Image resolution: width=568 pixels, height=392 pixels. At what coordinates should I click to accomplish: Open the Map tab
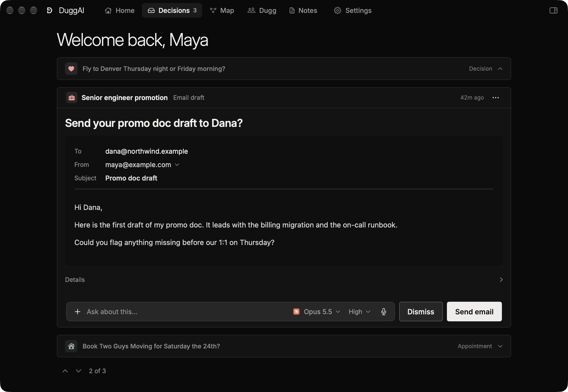(x=222, y=10)
